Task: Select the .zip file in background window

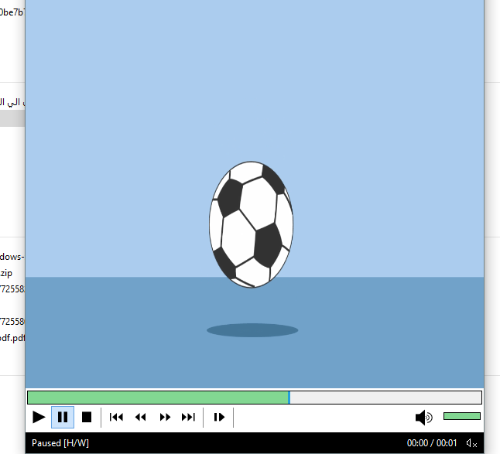Action: pyautogui.click(x=6, y=273)
